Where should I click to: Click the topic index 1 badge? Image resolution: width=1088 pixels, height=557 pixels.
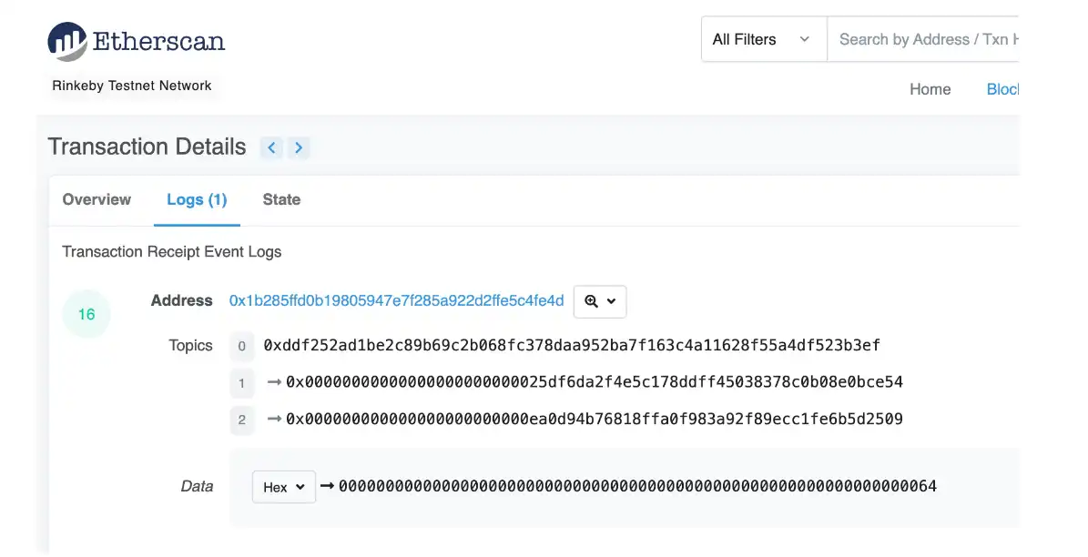[x=241, y=383]
